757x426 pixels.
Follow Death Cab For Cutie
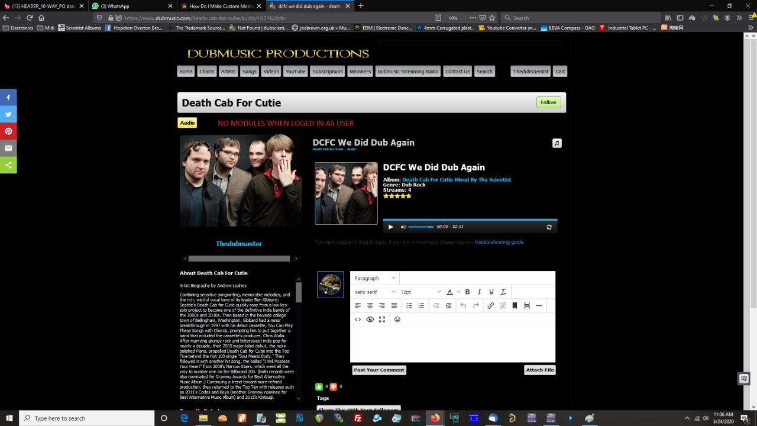pos(548,102)
